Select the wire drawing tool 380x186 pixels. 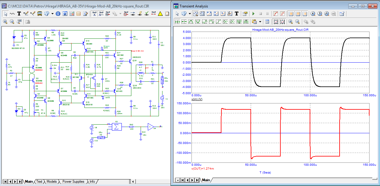(26, 13)
